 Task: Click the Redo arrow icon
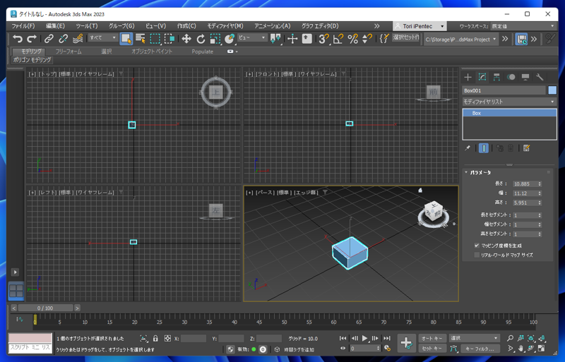32,39
